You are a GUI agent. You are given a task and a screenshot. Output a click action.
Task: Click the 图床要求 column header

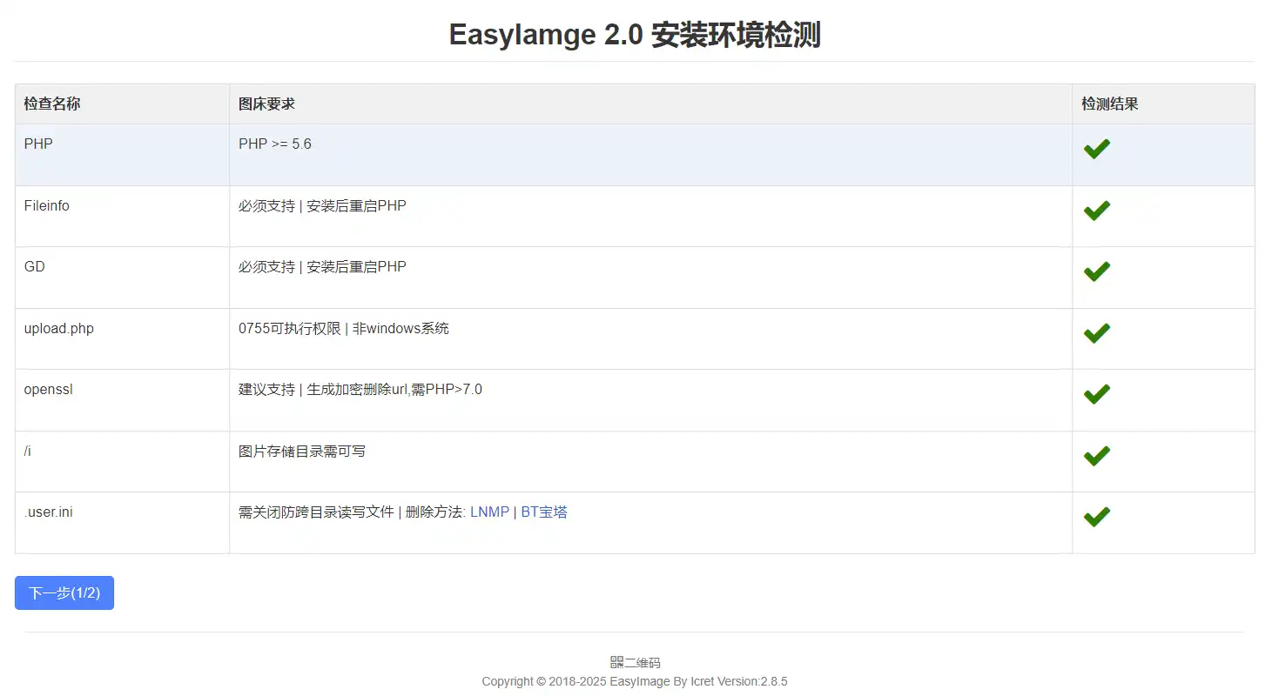266,104
